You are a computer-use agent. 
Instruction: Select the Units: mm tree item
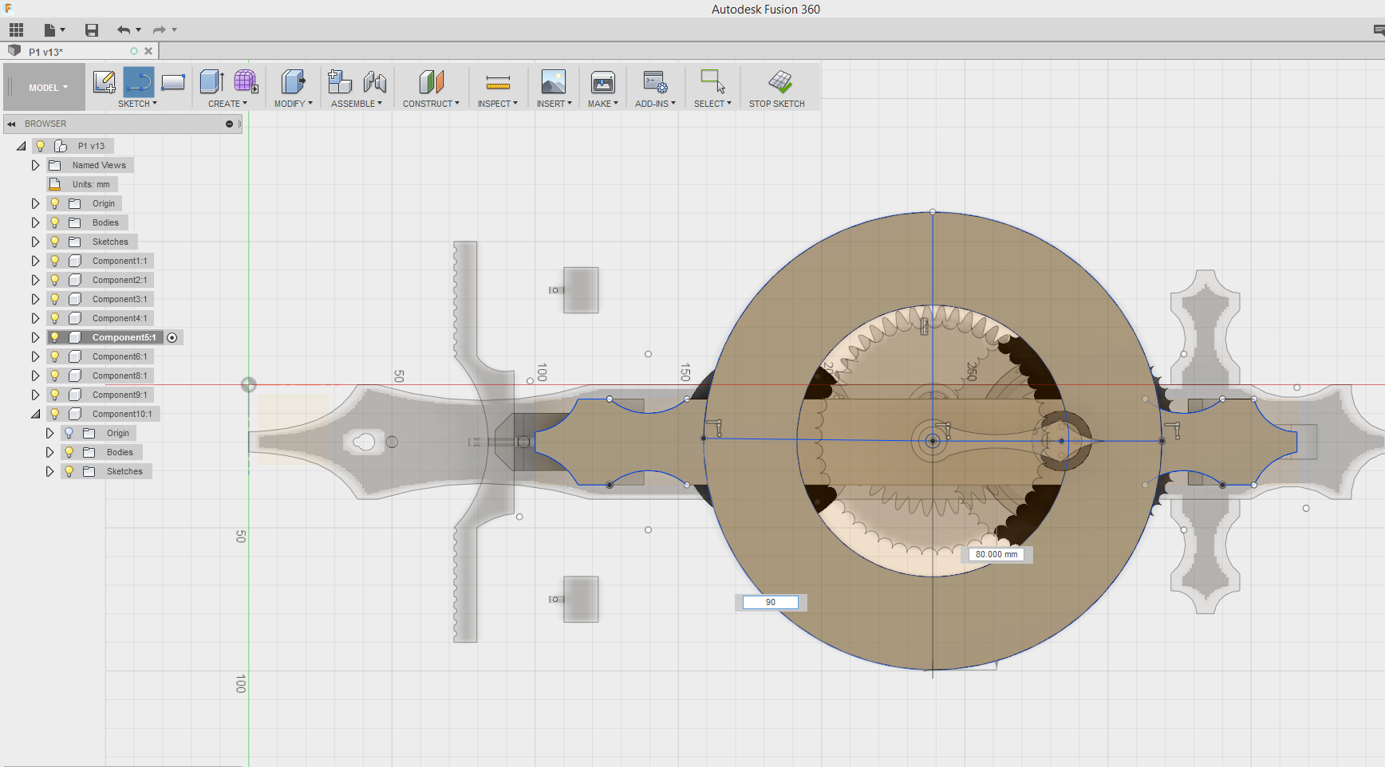pyautogui.click(x=91, y=184)
